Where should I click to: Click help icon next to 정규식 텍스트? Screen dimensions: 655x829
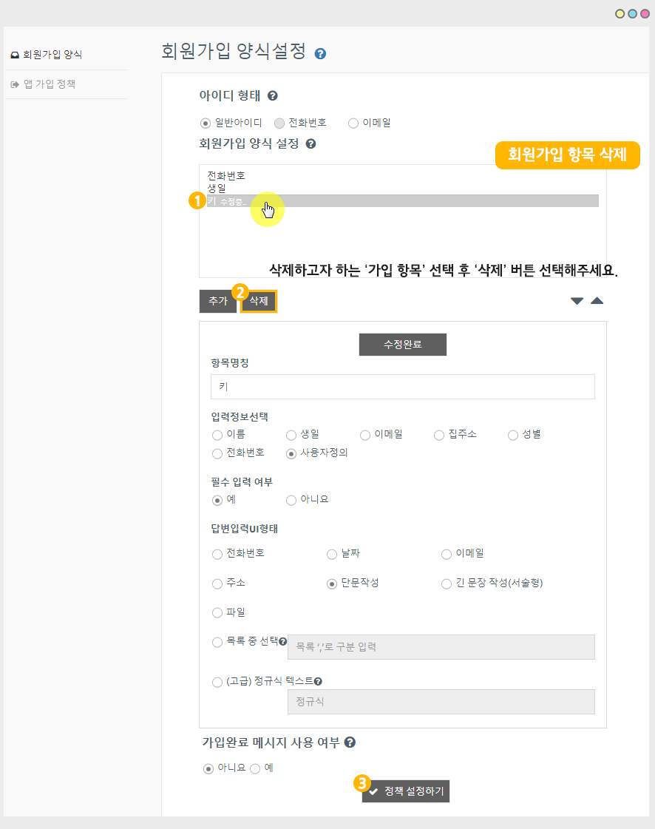(318, 681)
